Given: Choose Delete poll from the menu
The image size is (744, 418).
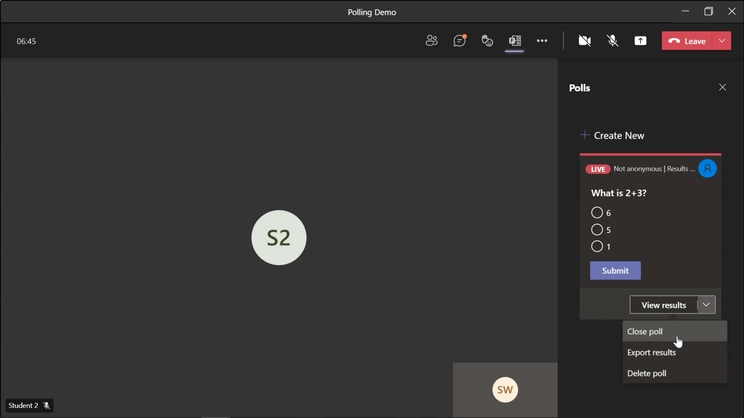Looking at the screenshot, I should click(x=647, y=373).
